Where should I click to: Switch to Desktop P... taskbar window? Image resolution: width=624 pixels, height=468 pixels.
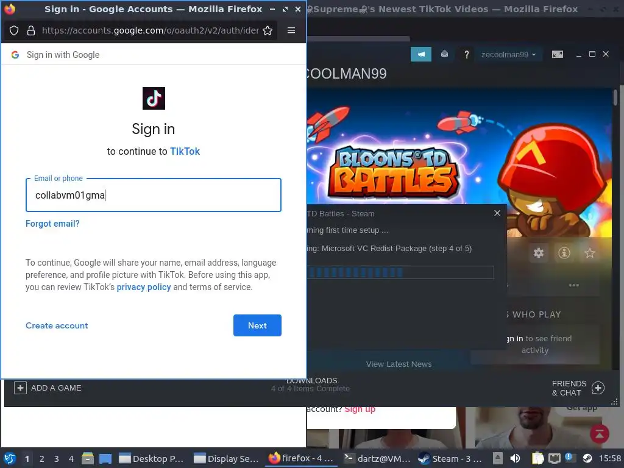(x=151, y=458)
